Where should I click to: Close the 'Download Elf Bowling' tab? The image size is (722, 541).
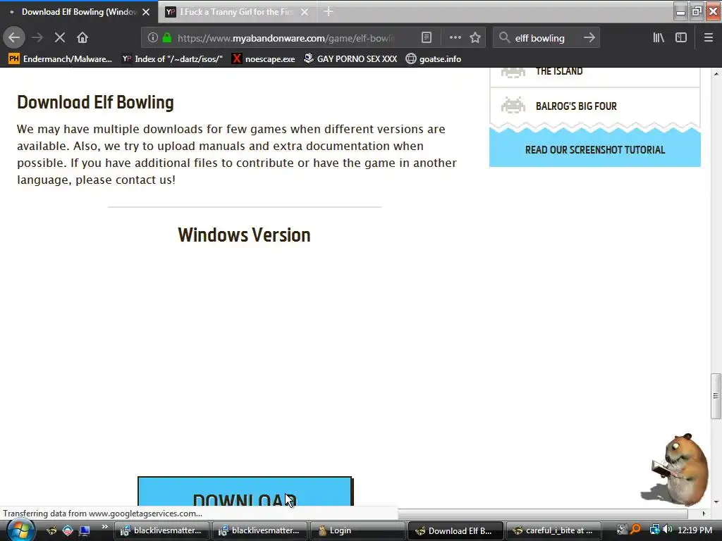[146, 12]
